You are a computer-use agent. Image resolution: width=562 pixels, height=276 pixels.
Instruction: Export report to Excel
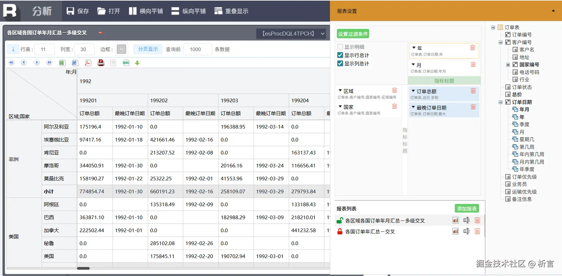click(62, 63)
